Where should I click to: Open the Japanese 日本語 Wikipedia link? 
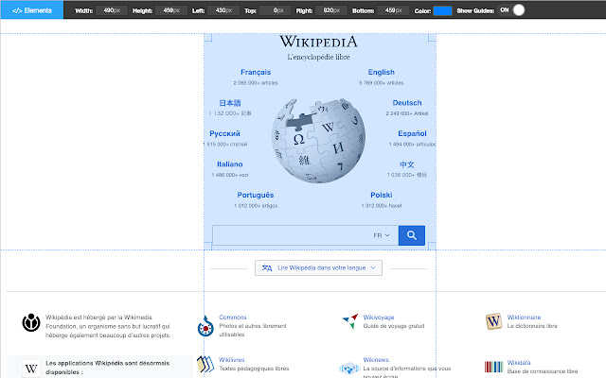pyautogui.click(x=230, y=103)
